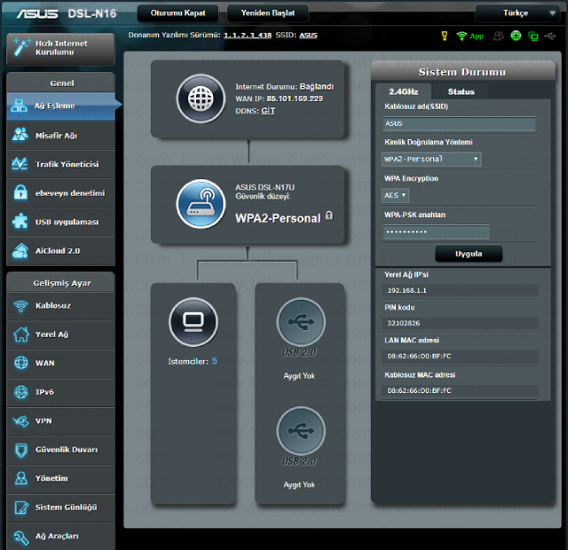Click the ASUS SSID link in header
This screenshot has height=550, width=568.
pos(308,35)
